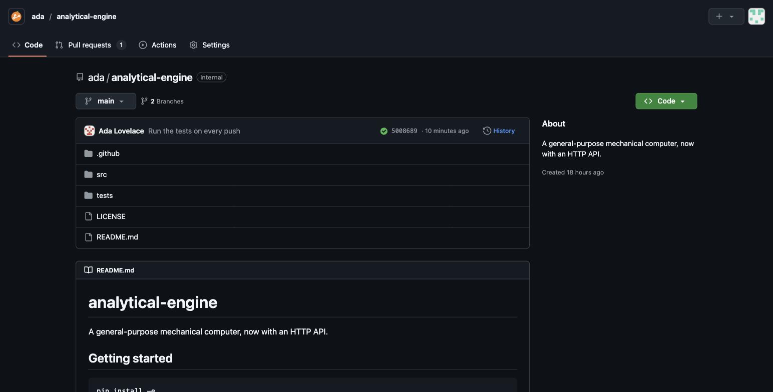View the 2 Branches list
The width and height of the screenshot is (773, 392).
[162, 101]
